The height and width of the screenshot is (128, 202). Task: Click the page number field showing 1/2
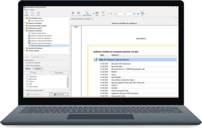click(125, 14)
